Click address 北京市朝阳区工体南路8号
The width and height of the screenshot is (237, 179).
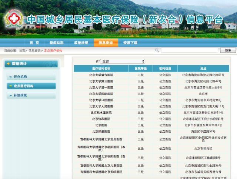tap(203, 158)
